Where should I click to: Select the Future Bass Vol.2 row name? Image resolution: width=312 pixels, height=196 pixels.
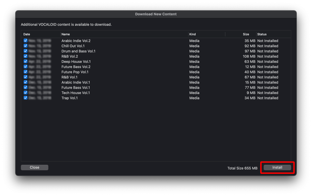click(76, 67)
